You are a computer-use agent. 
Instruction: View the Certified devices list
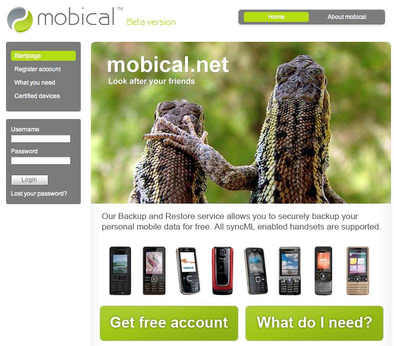(37, 96)
